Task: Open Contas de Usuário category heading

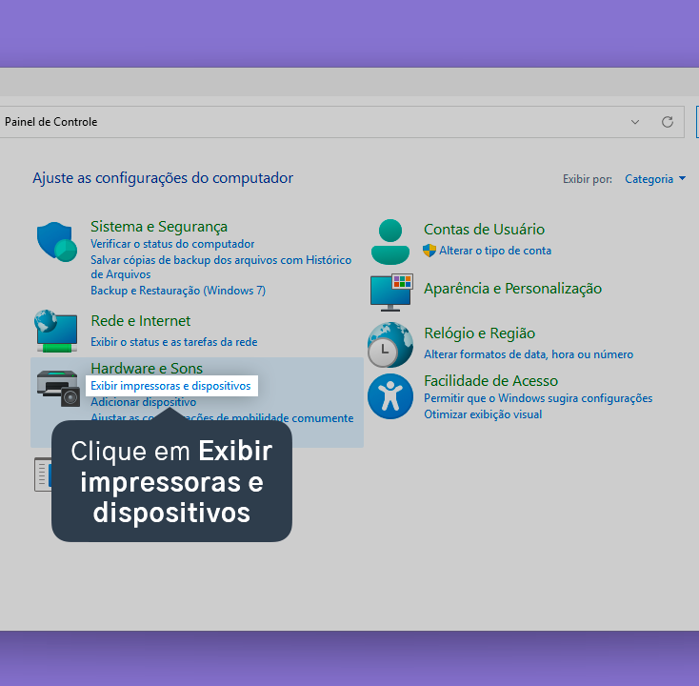Action: pos(484,230)
